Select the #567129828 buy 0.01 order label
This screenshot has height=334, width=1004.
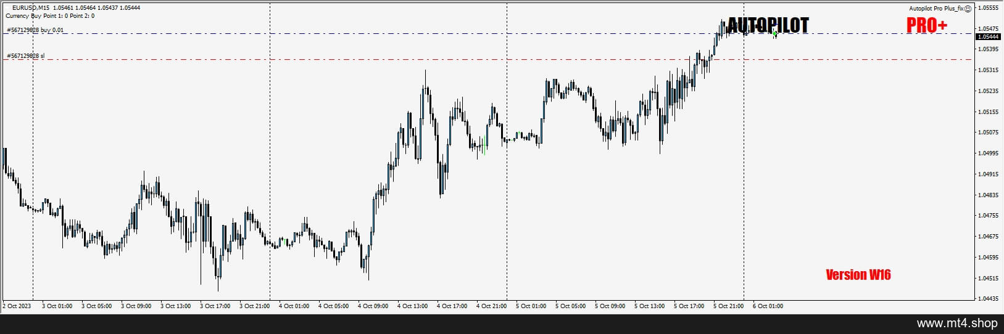pyautogui.click(x=35, y=30)
